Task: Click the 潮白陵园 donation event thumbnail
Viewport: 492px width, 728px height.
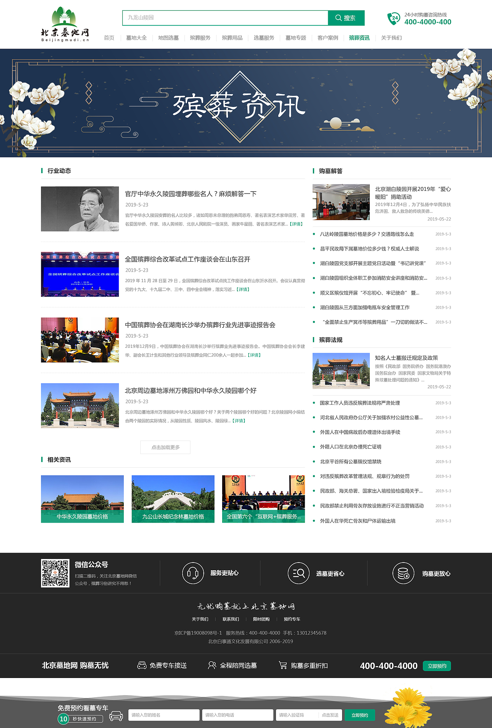Action: tap(341, 202)
